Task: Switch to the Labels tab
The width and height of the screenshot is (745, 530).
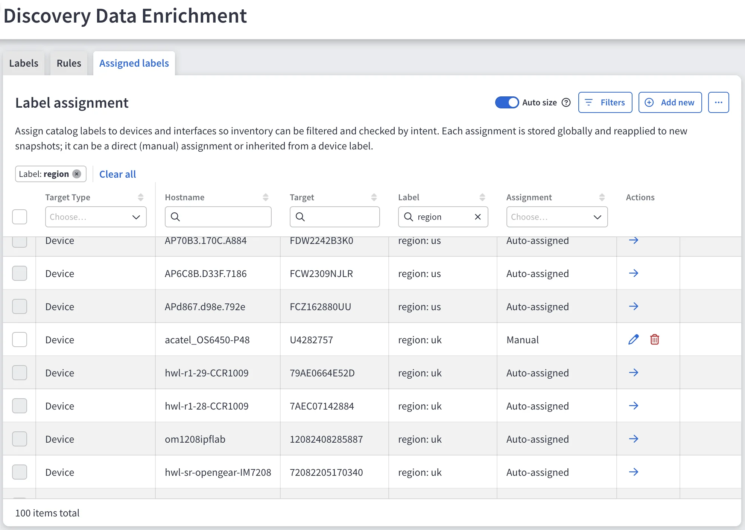Action: click(x=24, y=63)
